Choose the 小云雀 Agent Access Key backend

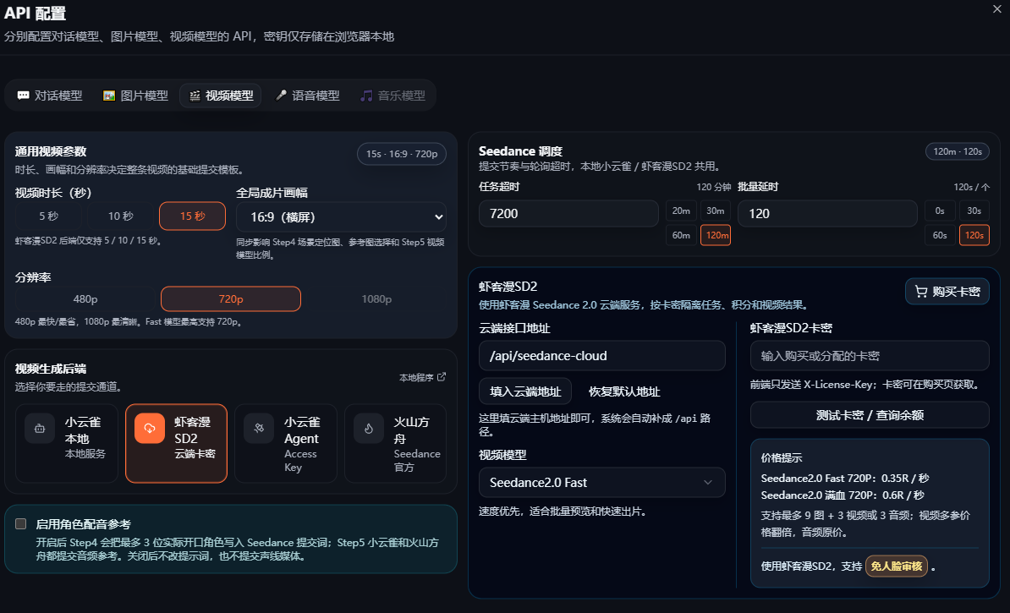tap(286, 443)
